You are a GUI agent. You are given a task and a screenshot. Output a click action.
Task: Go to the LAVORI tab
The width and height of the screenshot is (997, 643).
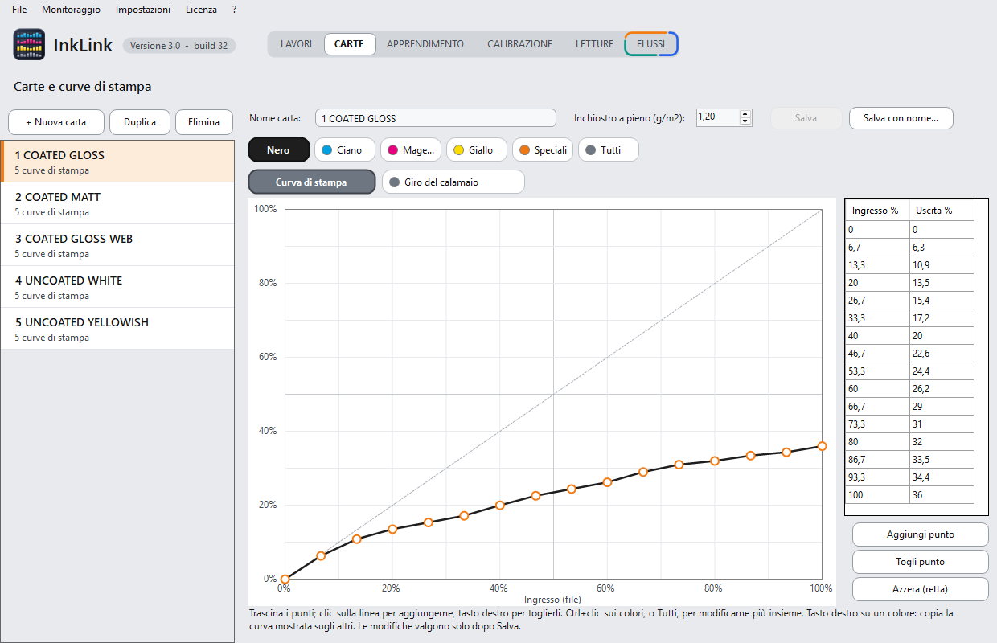(296, 44)
